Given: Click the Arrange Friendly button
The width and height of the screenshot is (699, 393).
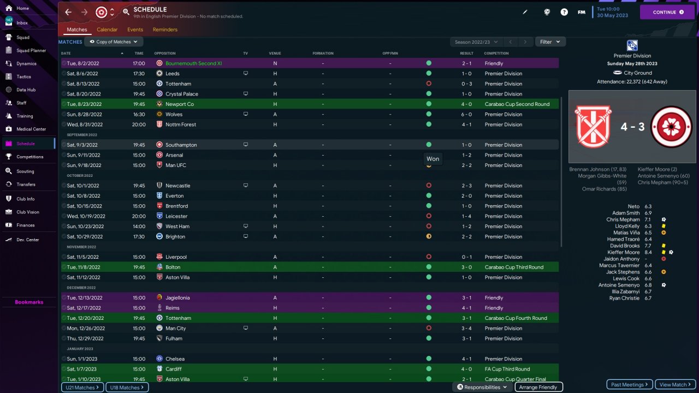Looking at the screenshot, I should tap(538, 387).
